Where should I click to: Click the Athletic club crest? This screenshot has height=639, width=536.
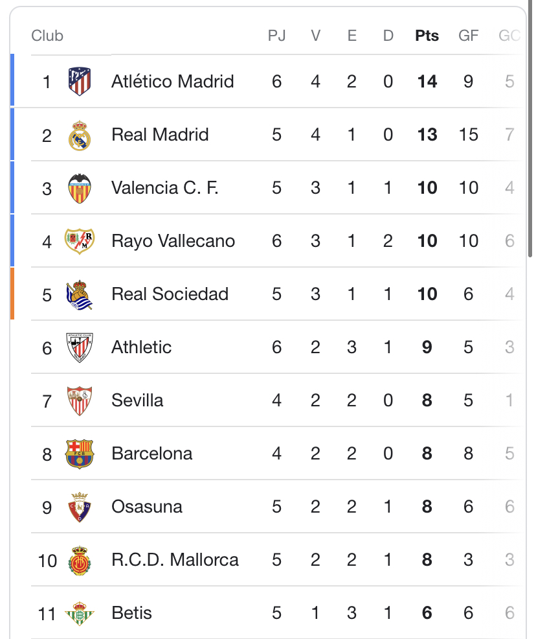point(80,347)
